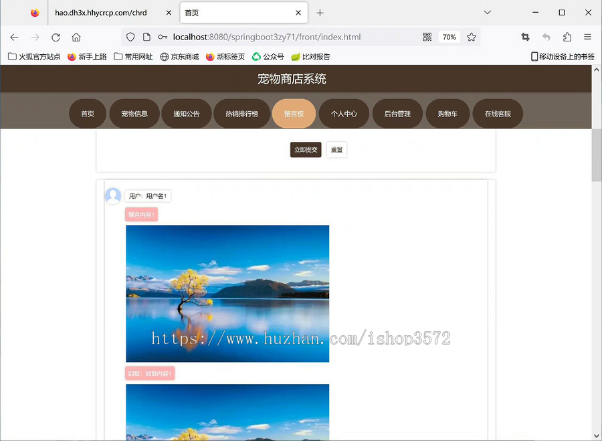Click the 用户：用户名1 label

pyautogui.click(x=148, y=196)
